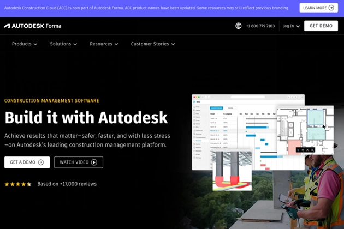Click the Based on 17,000 reviews text

pos(67,184)
